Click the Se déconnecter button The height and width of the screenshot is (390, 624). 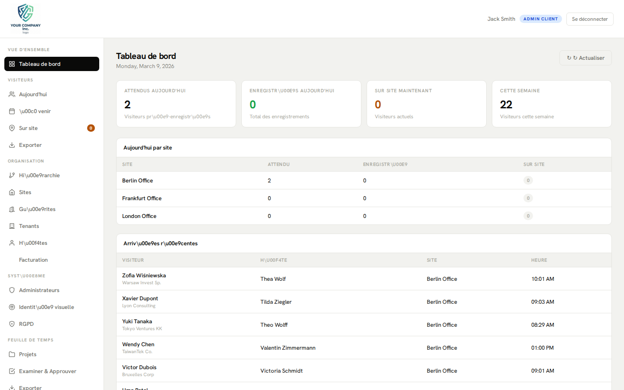pos(589,19)
